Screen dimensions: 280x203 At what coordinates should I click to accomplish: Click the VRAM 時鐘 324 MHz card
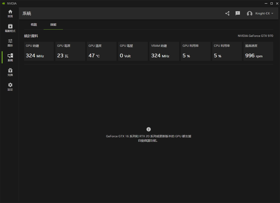tap(164, 51)
